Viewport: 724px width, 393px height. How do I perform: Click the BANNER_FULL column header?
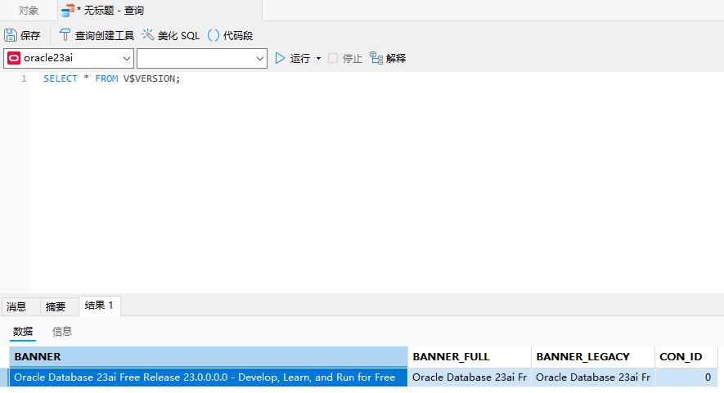(470, 357)
